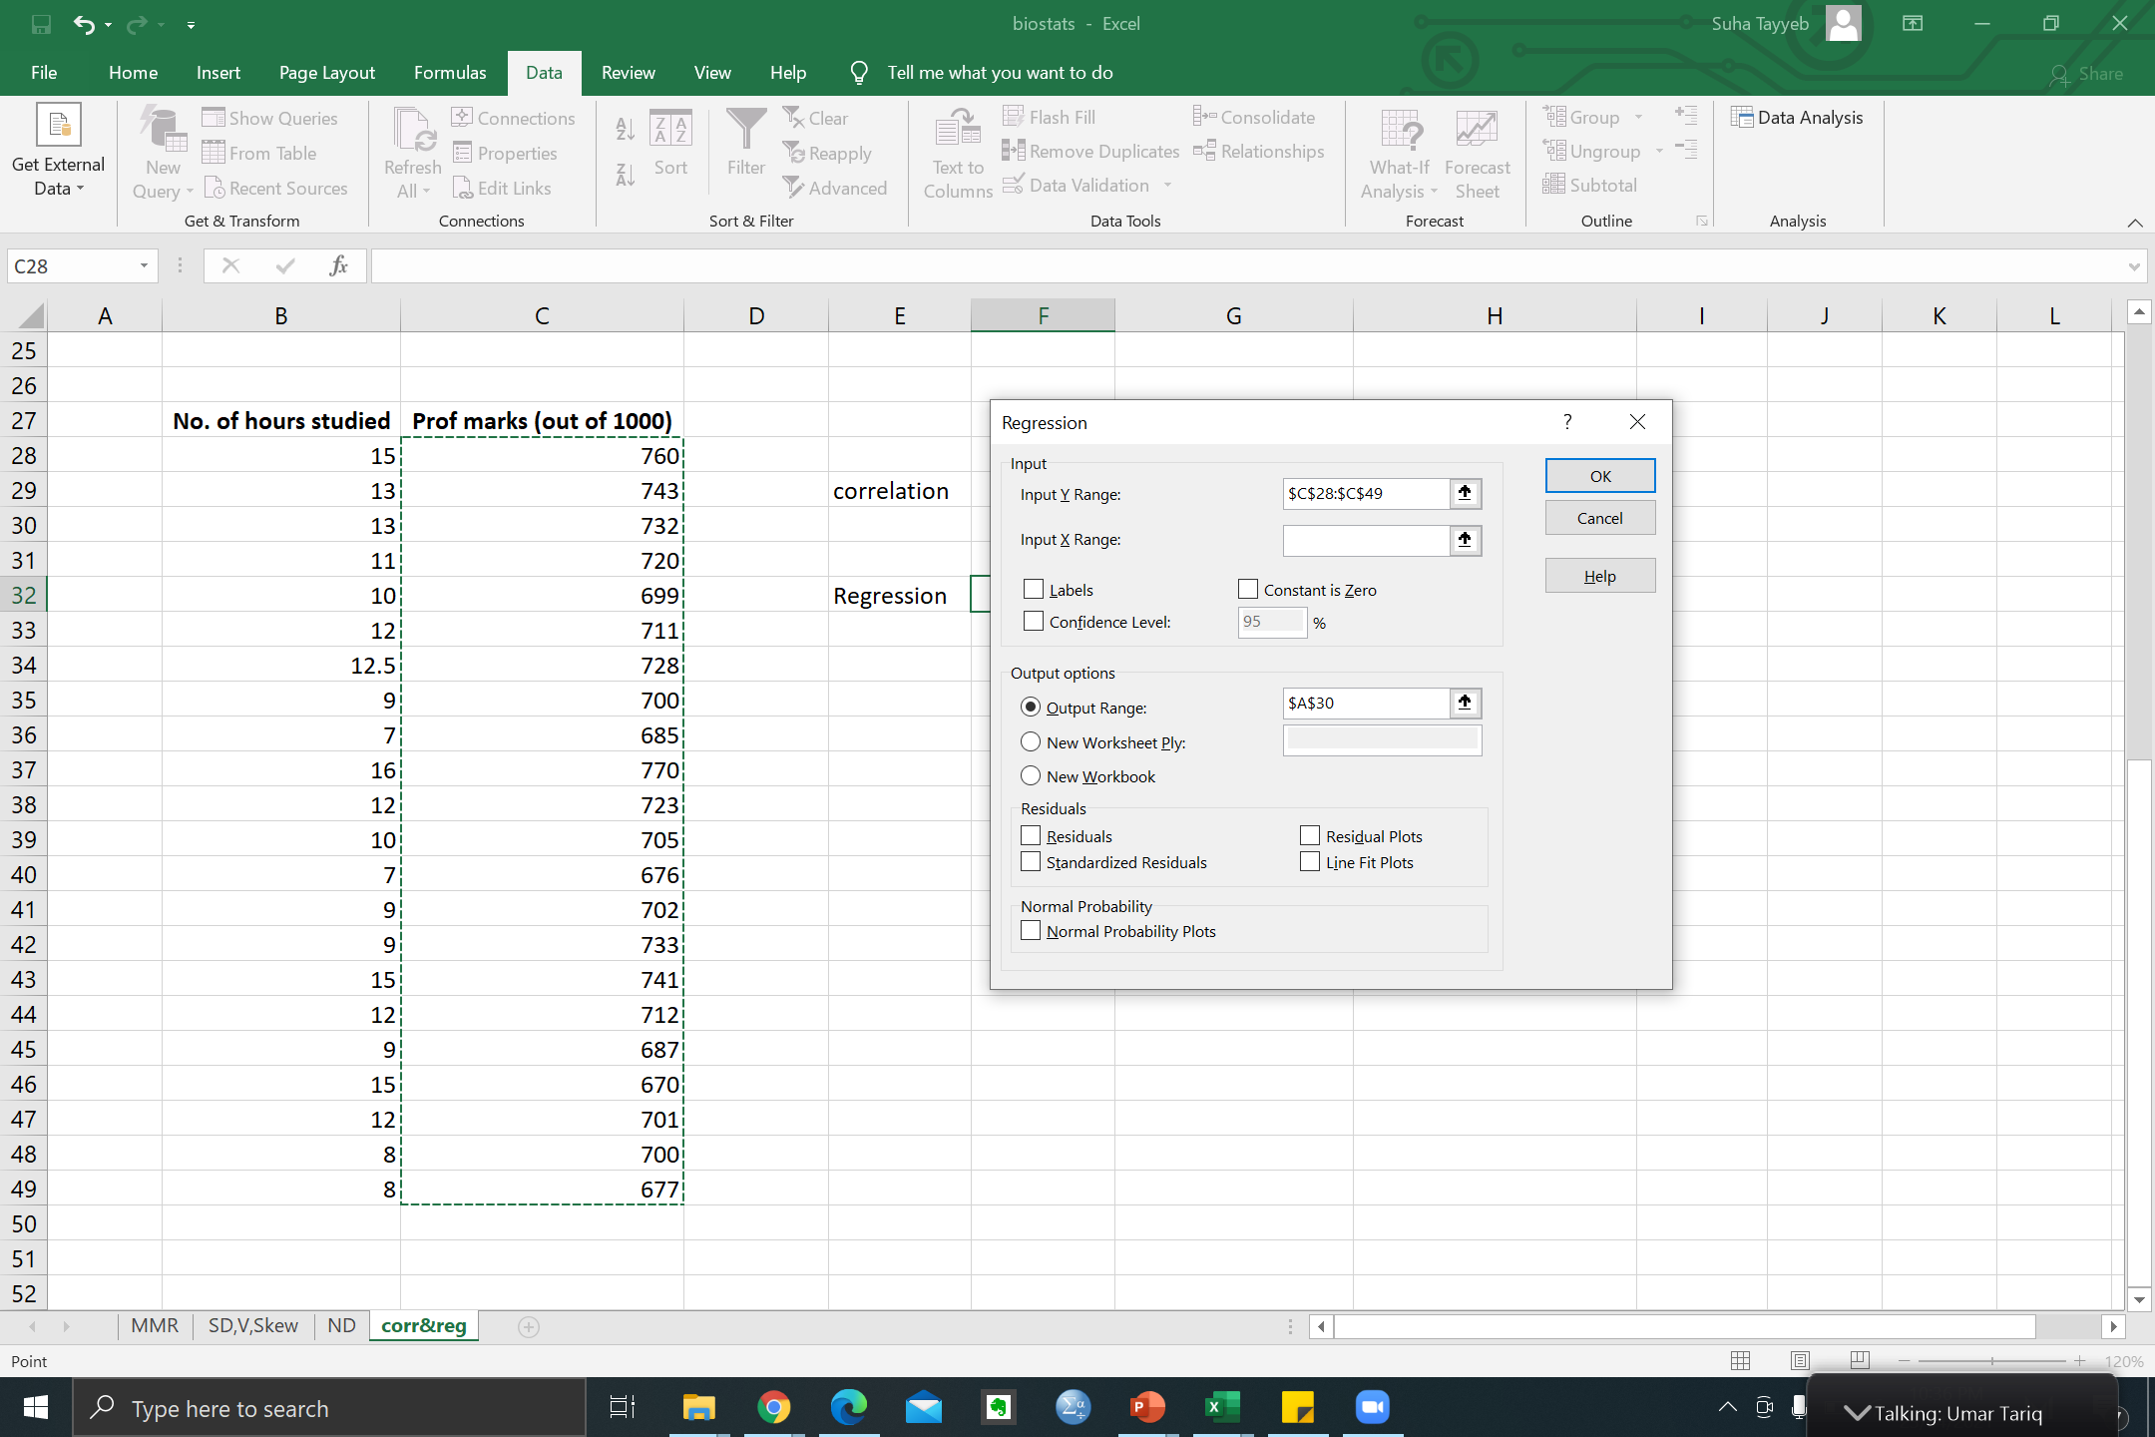This screenshot has width=2155, height=1437.
Task: Click Input X Range collapse icon
Action: pos(1465,540)
